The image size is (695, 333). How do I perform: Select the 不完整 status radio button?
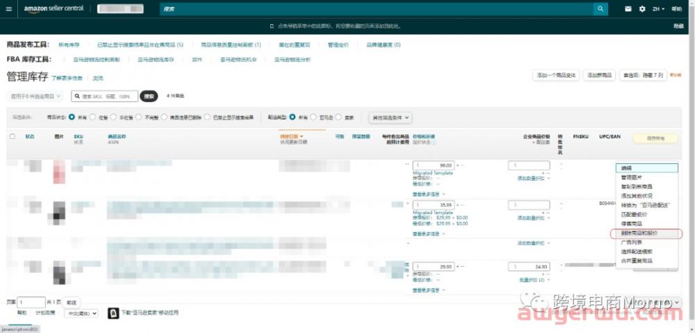[x=139, y=117]
